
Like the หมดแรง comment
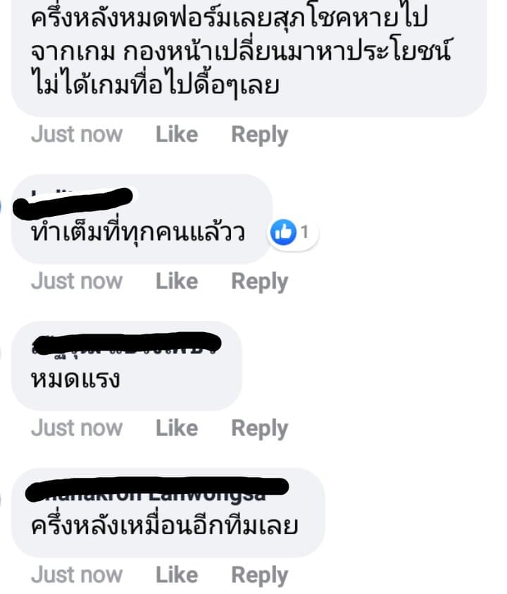[x=177, y=428]
